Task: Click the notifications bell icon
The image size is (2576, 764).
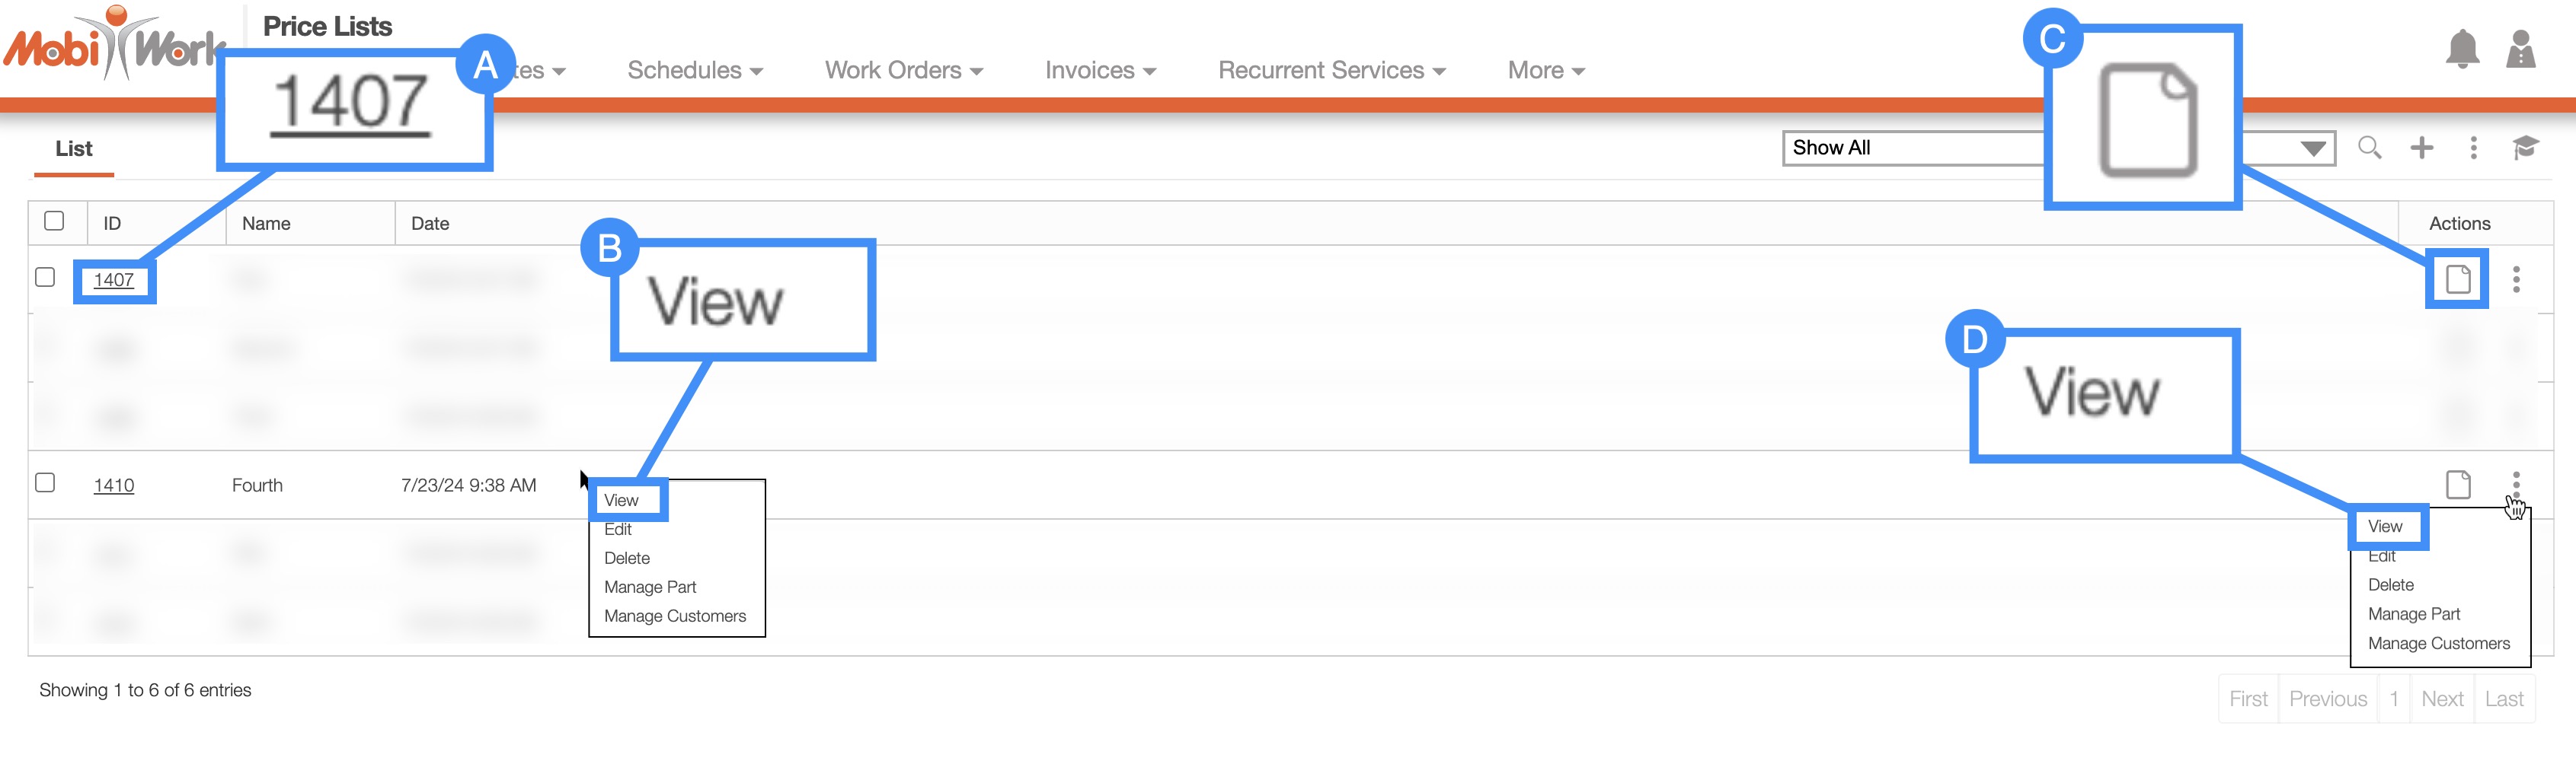Action: 2462,50
